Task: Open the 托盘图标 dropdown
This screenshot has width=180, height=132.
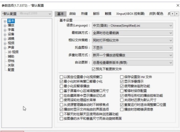Action: (x=132, y=48)
